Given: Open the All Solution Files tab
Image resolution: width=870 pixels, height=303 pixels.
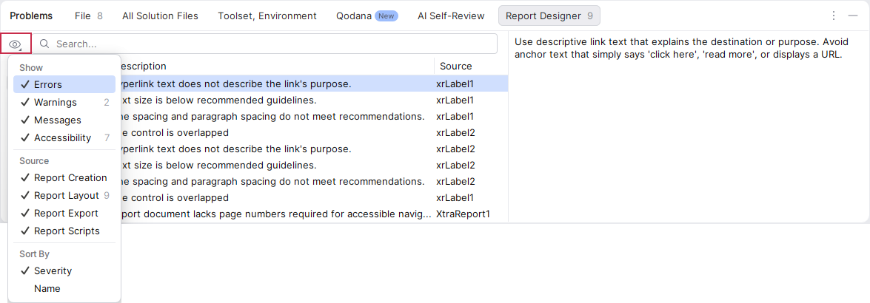Looking at the screenshot, I should [160, 16].
